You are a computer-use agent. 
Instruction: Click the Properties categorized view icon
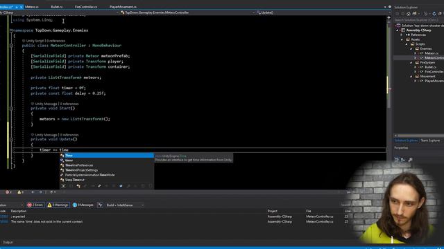pyautogui.click(x=397, y=160)
